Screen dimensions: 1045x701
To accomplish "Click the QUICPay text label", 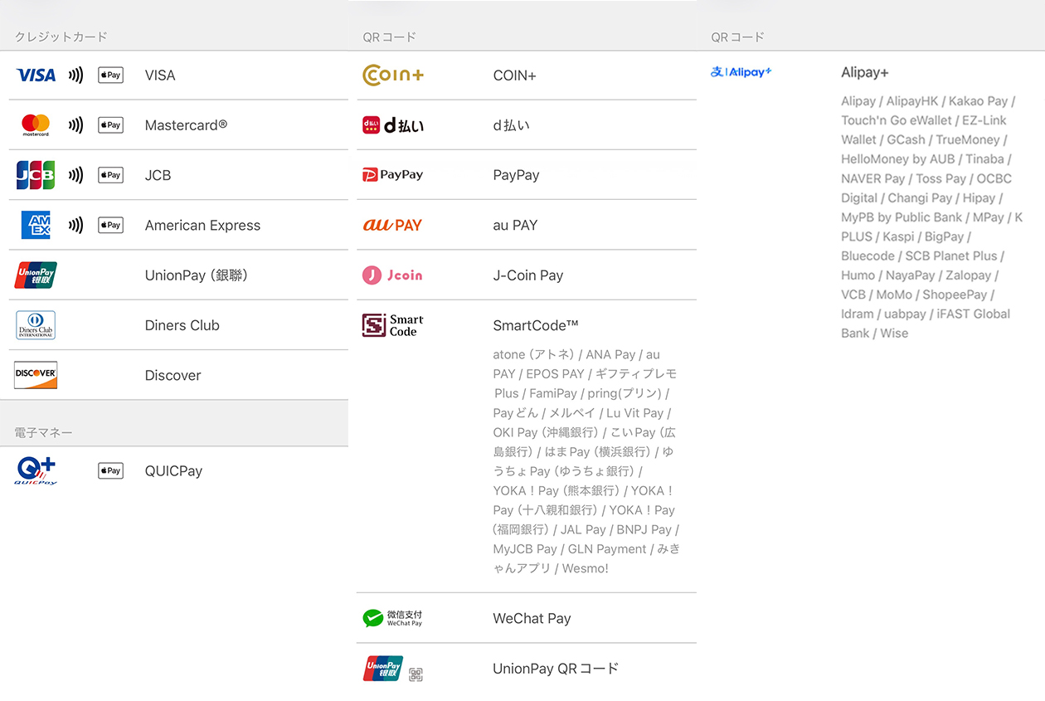I will 174,471.
